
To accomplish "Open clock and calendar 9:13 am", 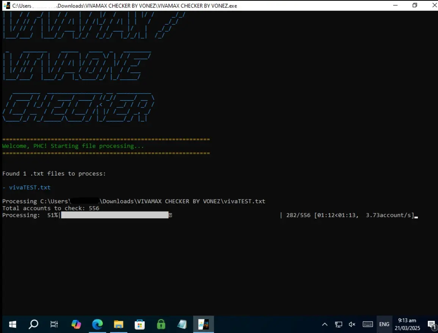I will 407,324.
